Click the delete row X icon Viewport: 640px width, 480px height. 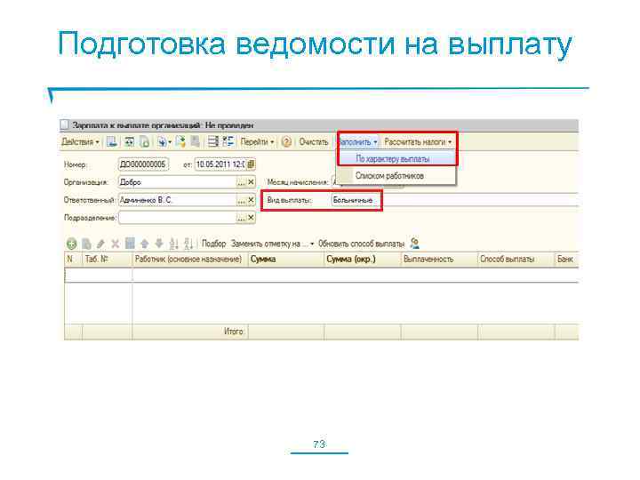point(116,244)
